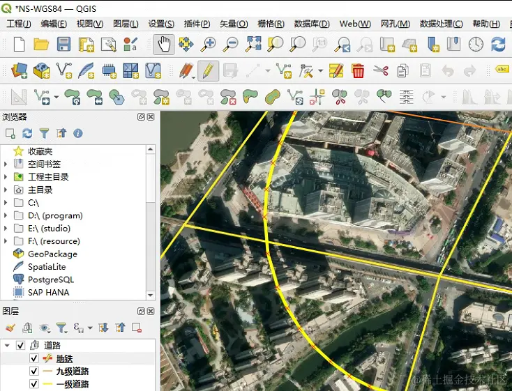
Task: Open project with the folder icon
Action: coord(41,44)
